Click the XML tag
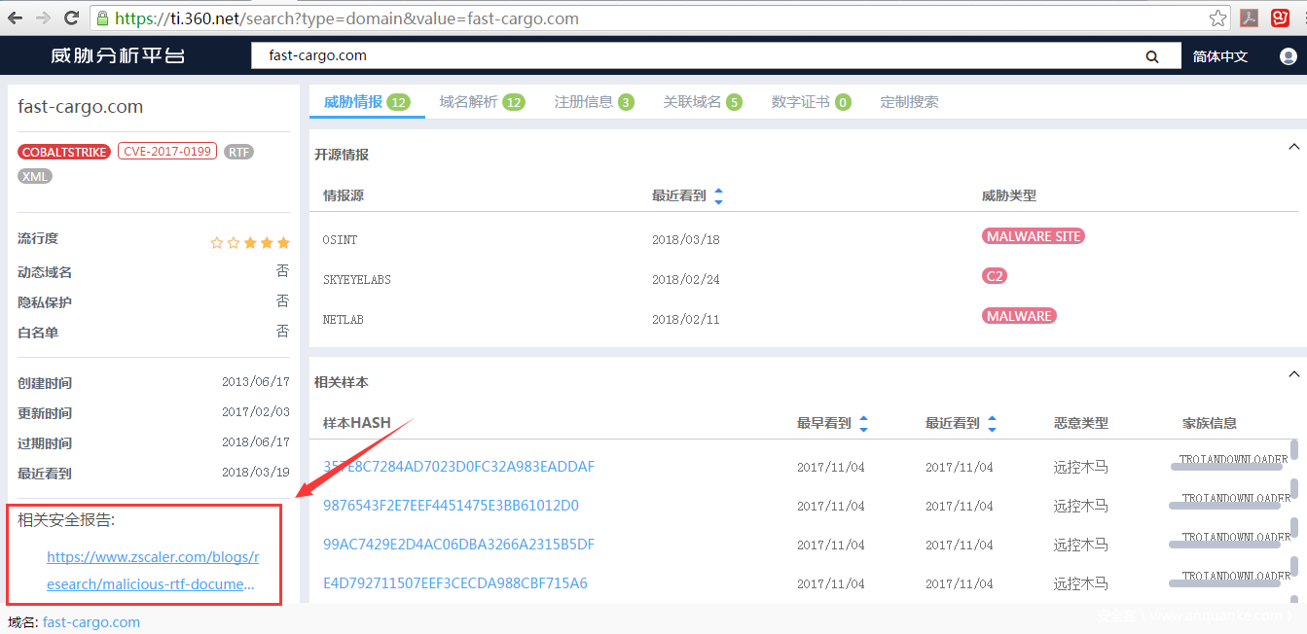Image resolution: width=1307 pixels, height=634 pixels. pyautogui.click(x=35, y=176)
